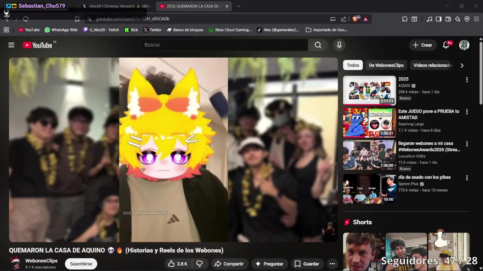Open the 10:00 'día de asado' thumbnail
Viewport: 483px width, 271px height.
click(x=369, y=189)
